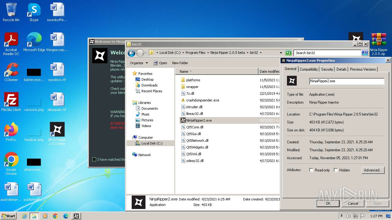The height and width of the screenshot is (220, 392).
Task: Expand the Program Files breadcrumb arrow
Action: click(208, 53)
